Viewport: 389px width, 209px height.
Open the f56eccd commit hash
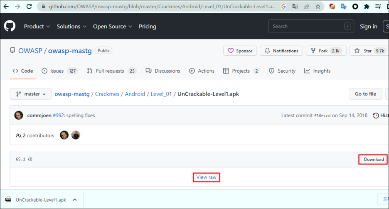(x=322, y=116)
